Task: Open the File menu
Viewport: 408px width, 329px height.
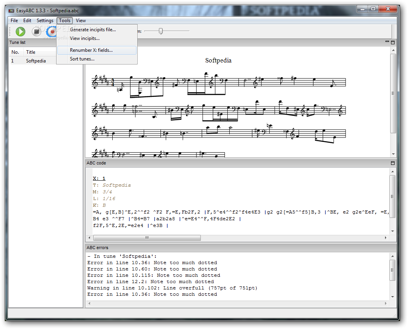Action: [x=14, y=21]
